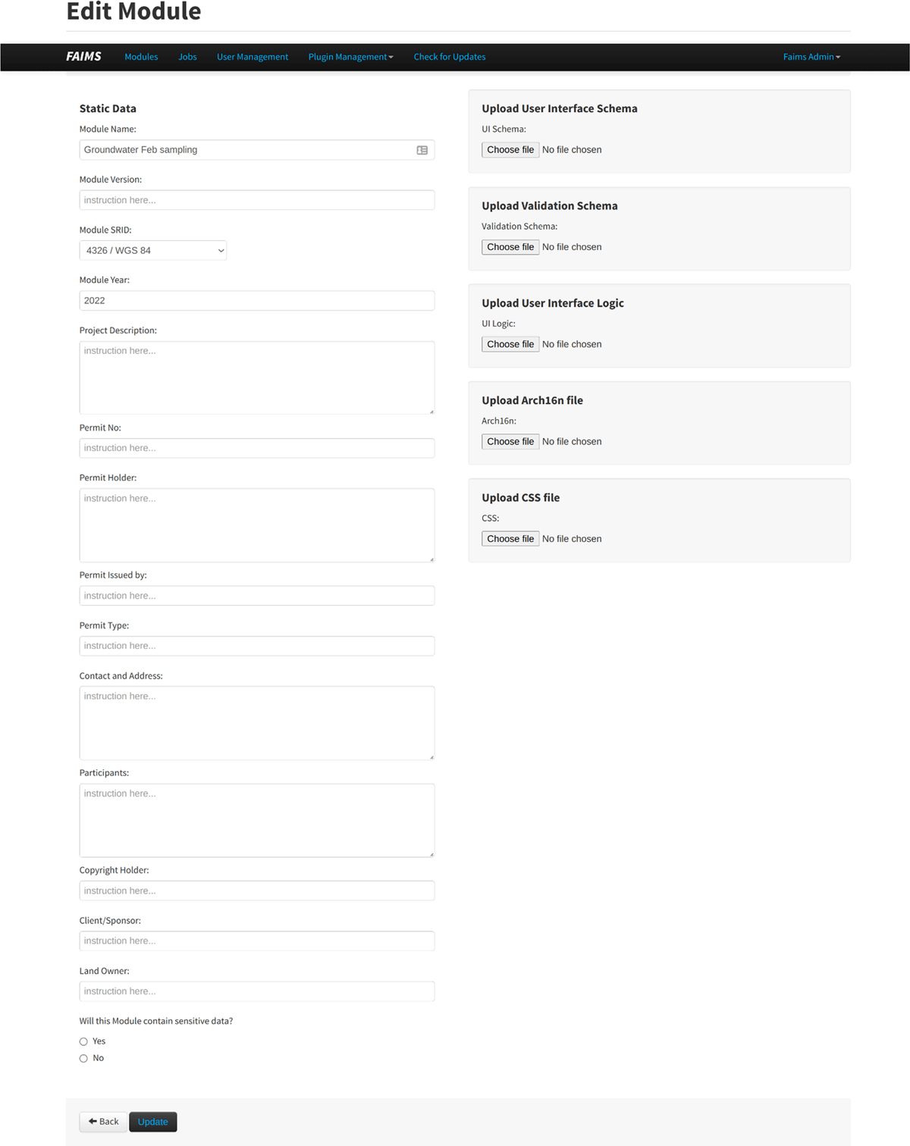Focus the Project Description text area

pos(256,377)
